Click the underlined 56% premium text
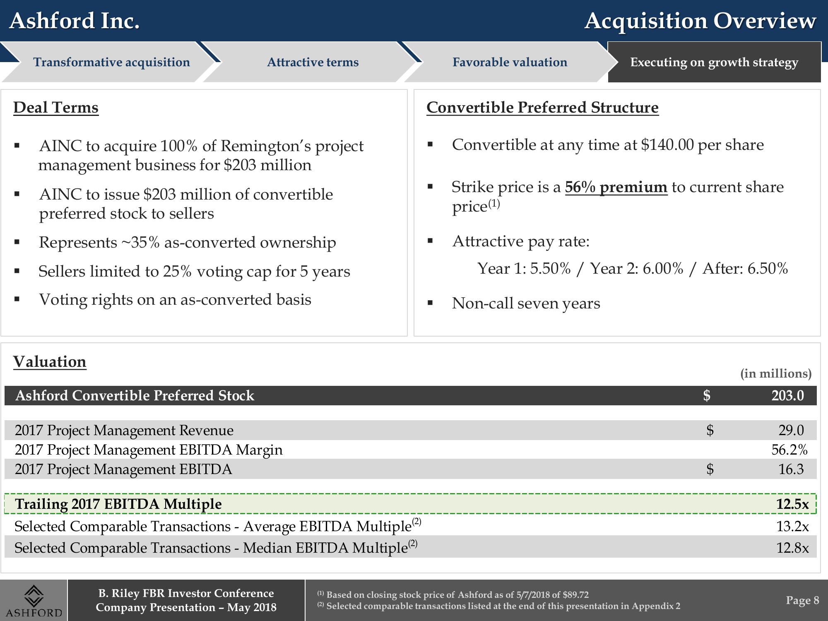The width and height of the screenshot is (828, 621). (x=616, y=187)
